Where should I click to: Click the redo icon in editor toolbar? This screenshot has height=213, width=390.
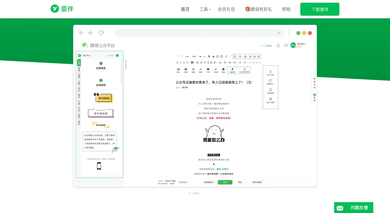click(182, 56)
